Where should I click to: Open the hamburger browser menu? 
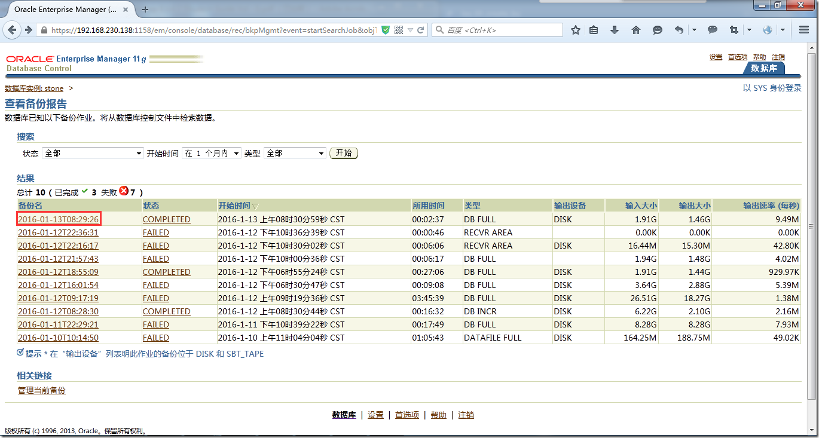point(803,30)
